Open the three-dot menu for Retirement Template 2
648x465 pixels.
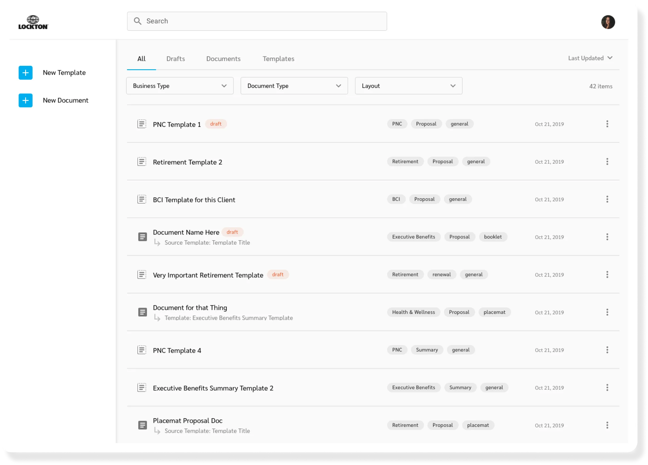[607, 162]
